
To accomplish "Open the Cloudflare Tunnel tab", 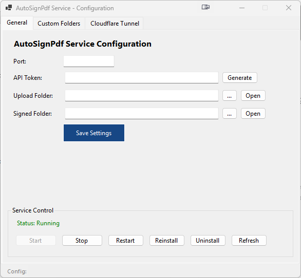I will pos(115,24).
